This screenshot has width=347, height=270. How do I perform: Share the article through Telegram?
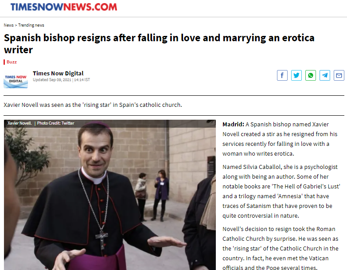(325, 75)
